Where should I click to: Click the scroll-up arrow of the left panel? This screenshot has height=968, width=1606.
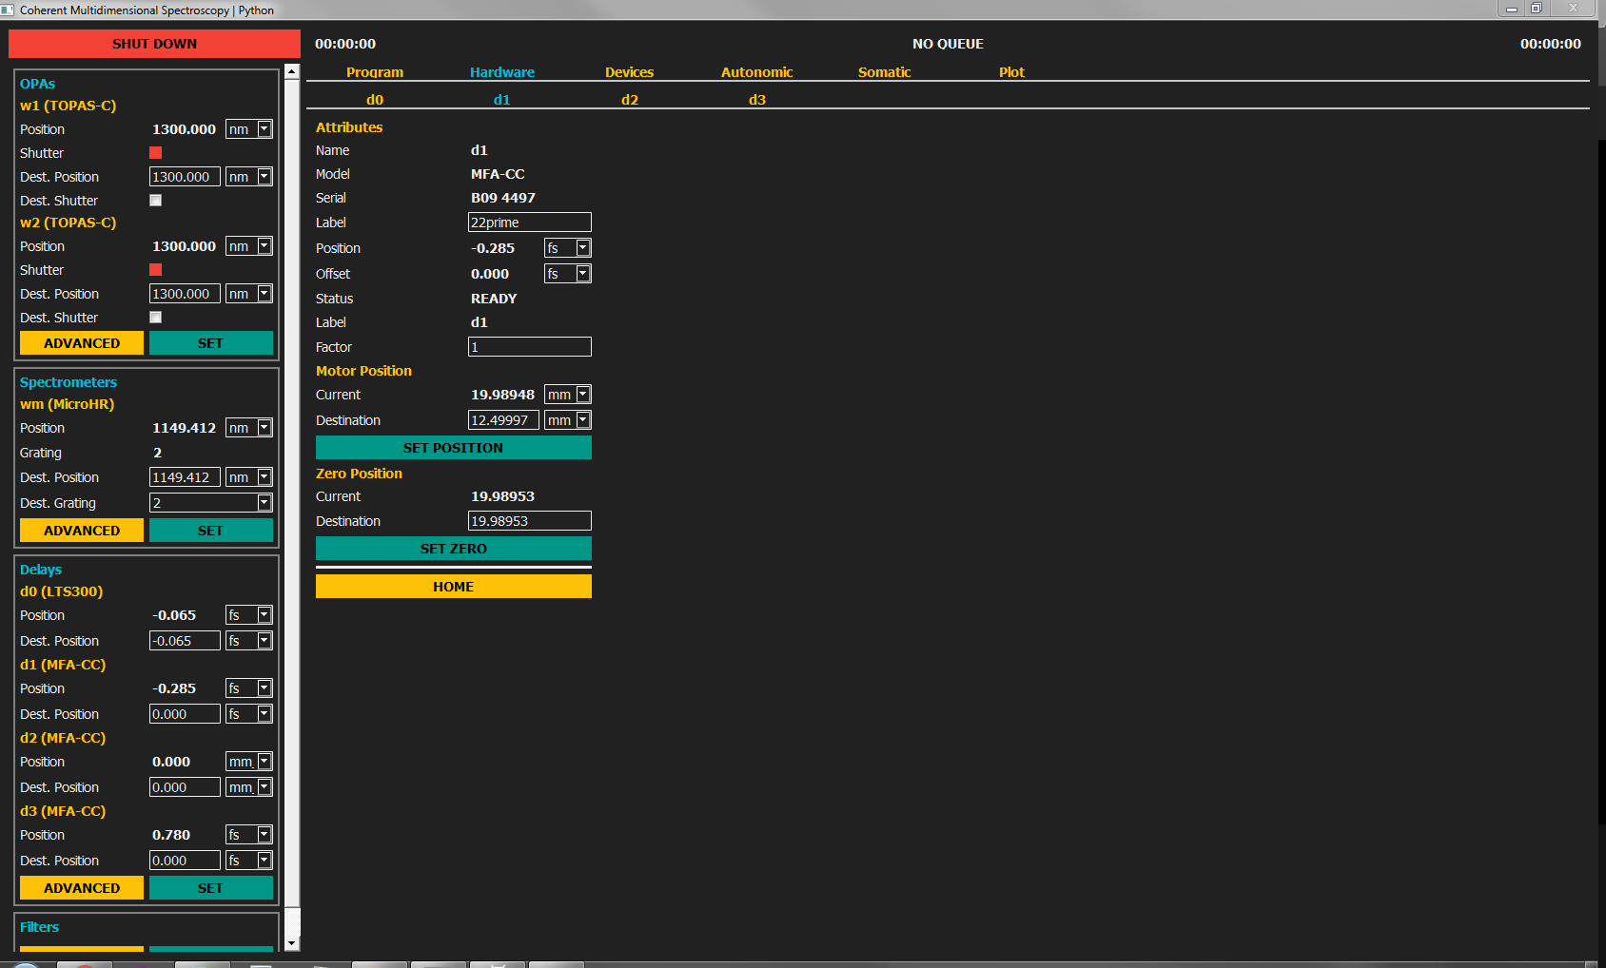pyautogui.click(x=292, y=71)
